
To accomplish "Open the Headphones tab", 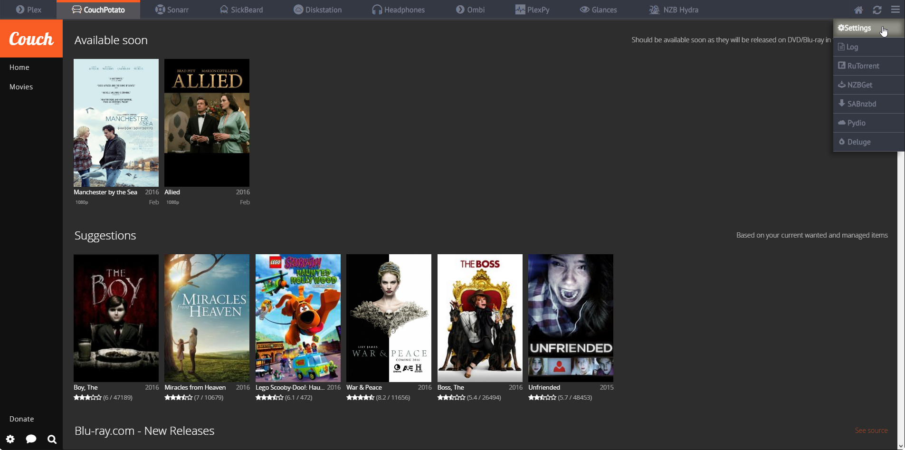I will pos(398,10).
